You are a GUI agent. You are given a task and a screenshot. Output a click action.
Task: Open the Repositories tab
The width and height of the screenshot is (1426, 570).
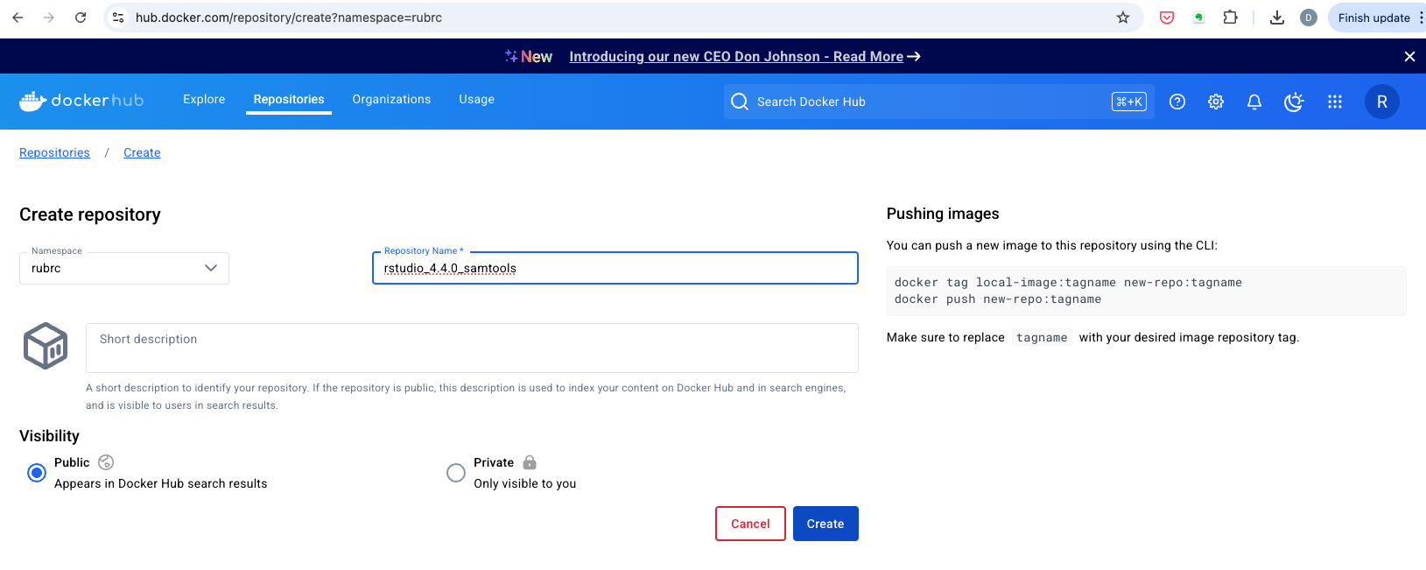(289, 100)
